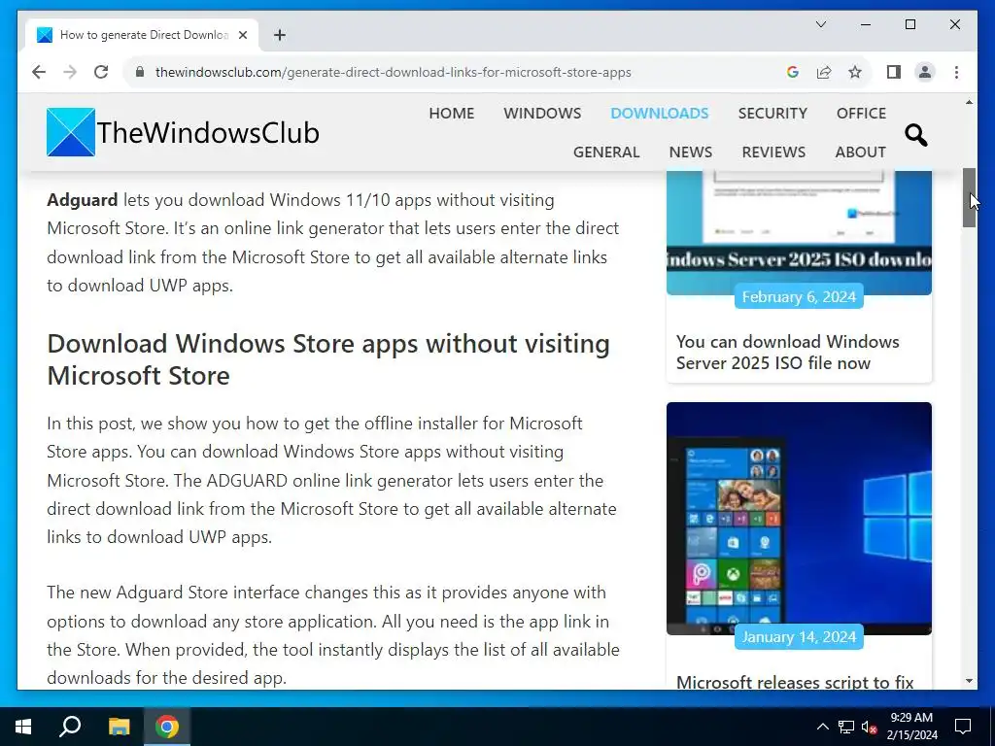Image resolution: width=995 pixels, height=746 pixels.
Task: Click the TheWindowsClub logo
Action: (x=183, y=132)
